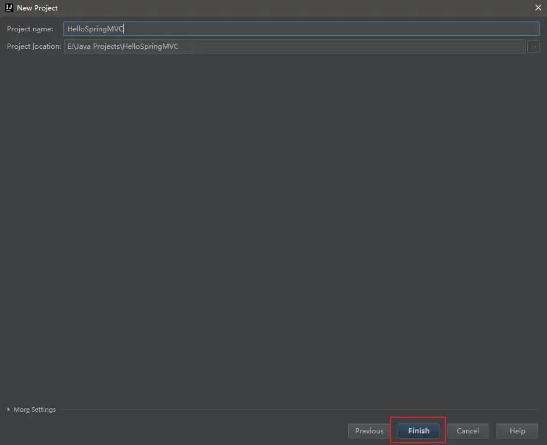Click the IntelliJ IDEA logo in title bar
Screen dimensions: 547x445
(x=9, y=8)
